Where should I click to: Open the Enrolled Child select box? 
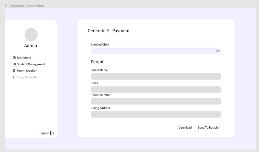[156, 51]
